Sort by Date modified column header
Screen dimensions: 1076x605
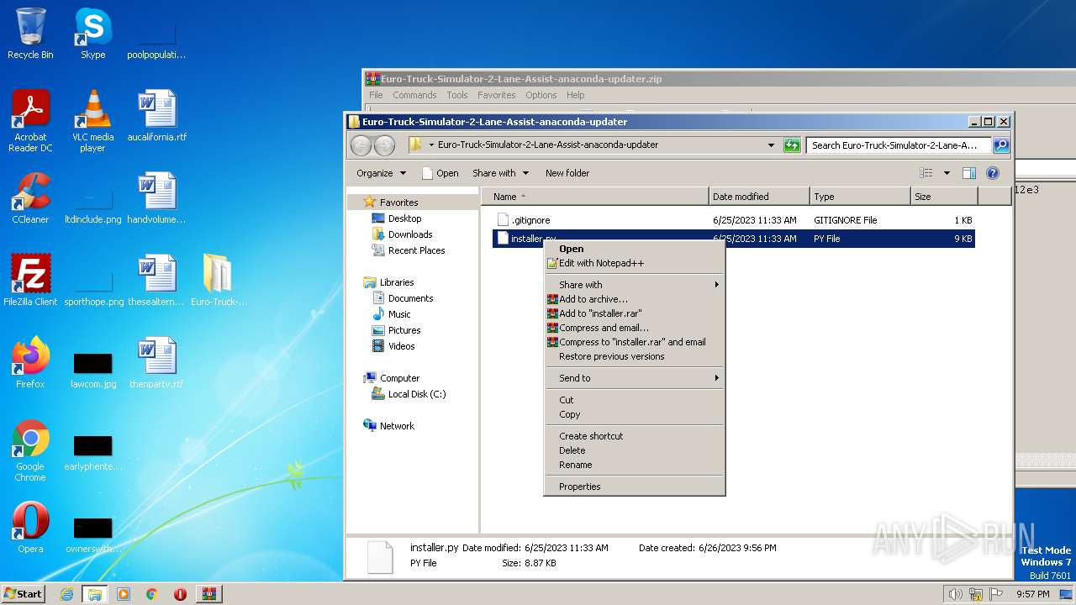coord(759,197)
